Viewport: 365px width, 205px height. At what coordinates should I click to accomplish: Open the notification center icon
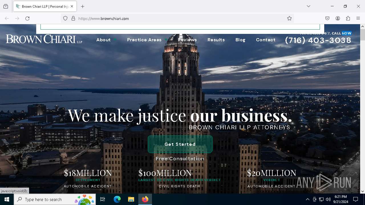356,199
